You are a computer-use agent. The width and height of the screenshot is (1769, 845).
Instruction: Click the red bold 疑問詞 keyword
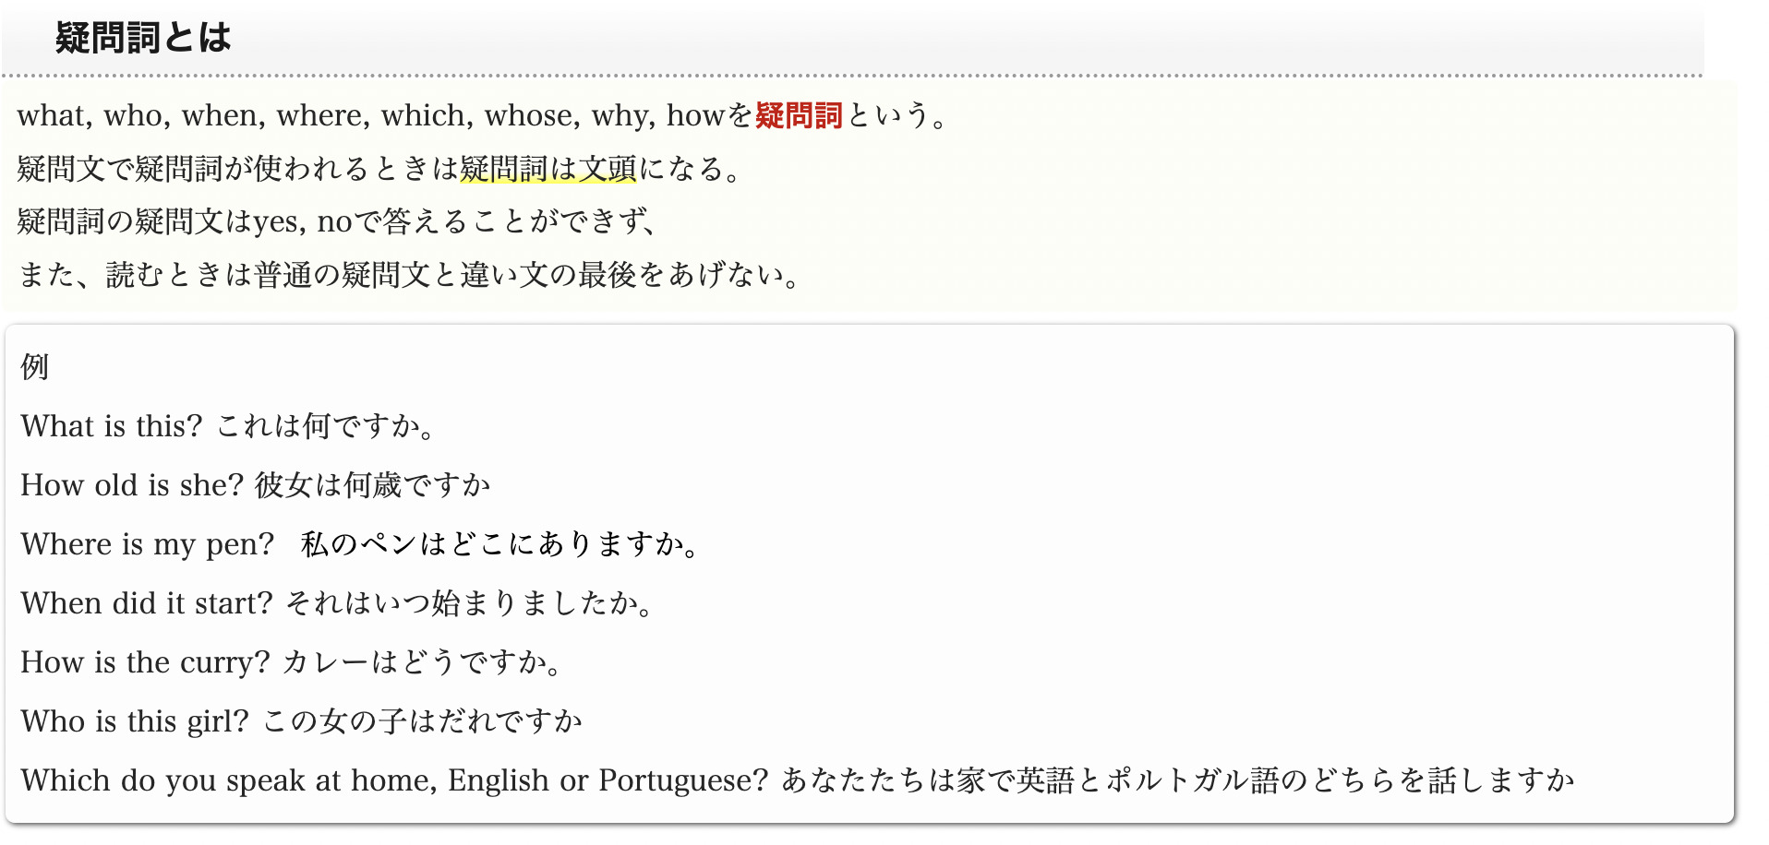click(x=799, y=115)
